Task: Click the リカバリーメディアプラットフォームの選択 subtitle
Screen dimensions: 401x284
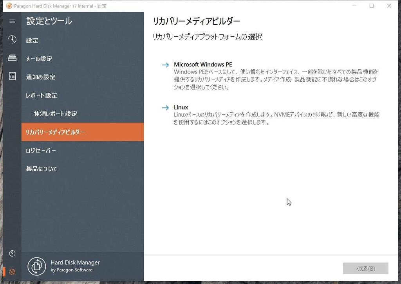Action: point(208,37)
